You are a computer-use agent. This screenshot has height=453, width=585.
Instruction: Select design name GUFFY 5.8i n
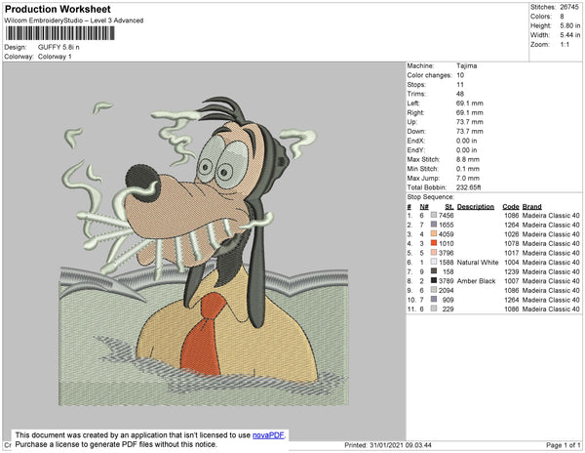(58, 47)
